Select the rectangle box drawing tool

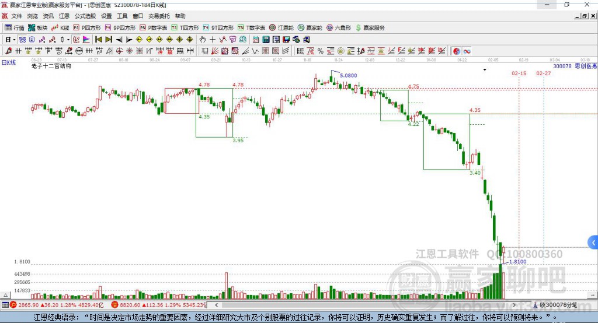pos(204,51)
